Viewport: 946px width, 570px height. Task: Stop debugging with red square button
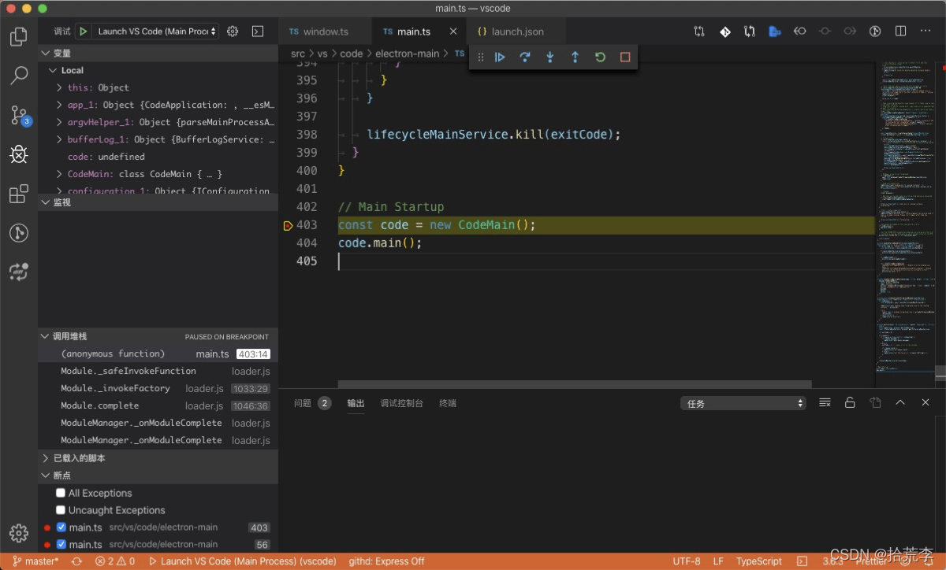tap(625, 57)
